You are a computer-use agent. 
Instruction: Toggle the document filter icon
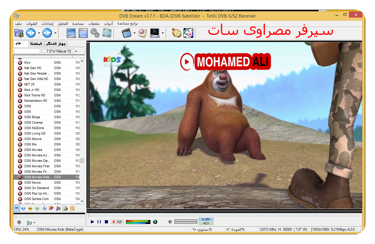click(x=65, y=208)
